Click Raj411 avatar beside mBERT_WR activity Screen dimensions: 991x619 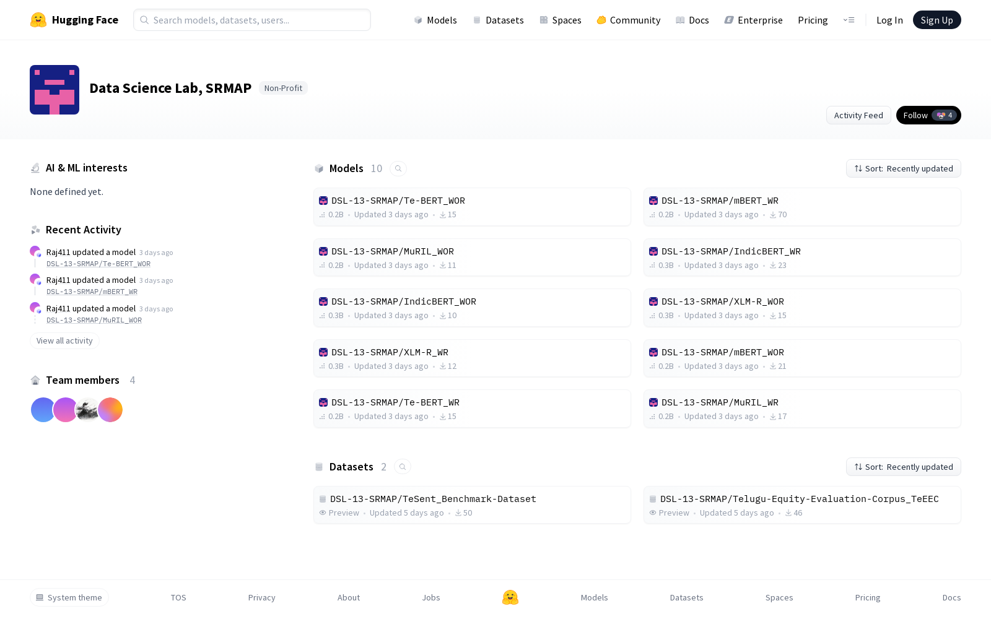coord(35,279)
